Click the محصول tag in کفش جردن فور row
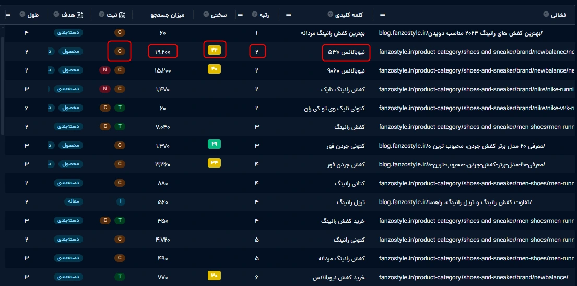577x286 pixels. 70,164
